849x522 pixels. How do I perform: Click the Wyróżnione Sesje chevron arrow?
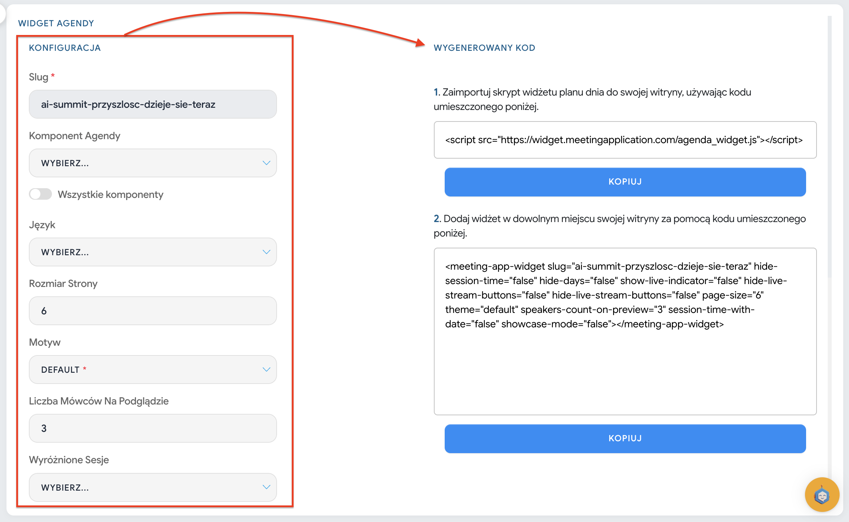pos(266,487)
